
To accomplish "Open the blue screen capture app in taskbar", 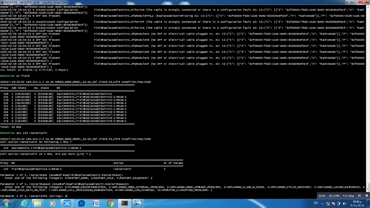I will click(x=67, y=204).
